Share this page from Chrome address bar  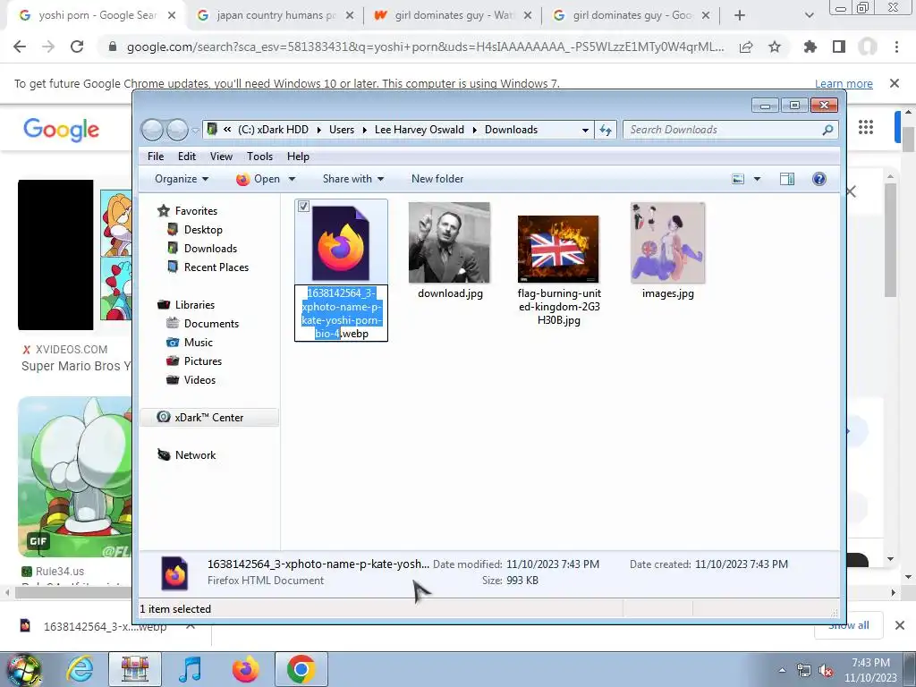pyautogui.click(x=746, y=47)
